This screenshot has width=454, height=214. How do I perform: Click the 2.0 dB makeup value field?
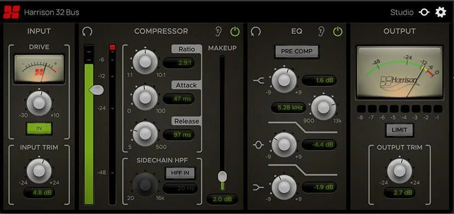pyautogui.click(x=222, y=199)
